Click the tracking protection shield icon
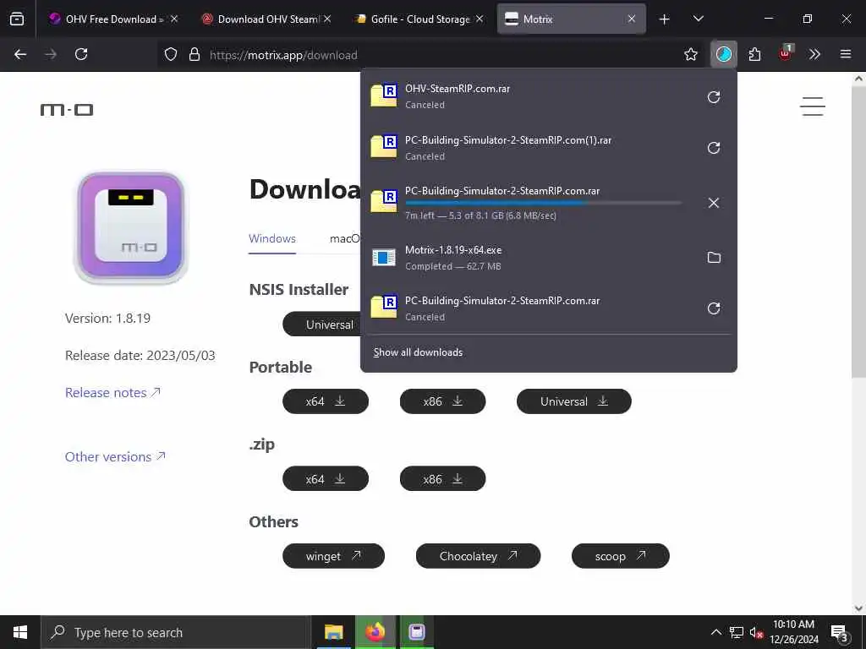 click(x=171, y=54)
